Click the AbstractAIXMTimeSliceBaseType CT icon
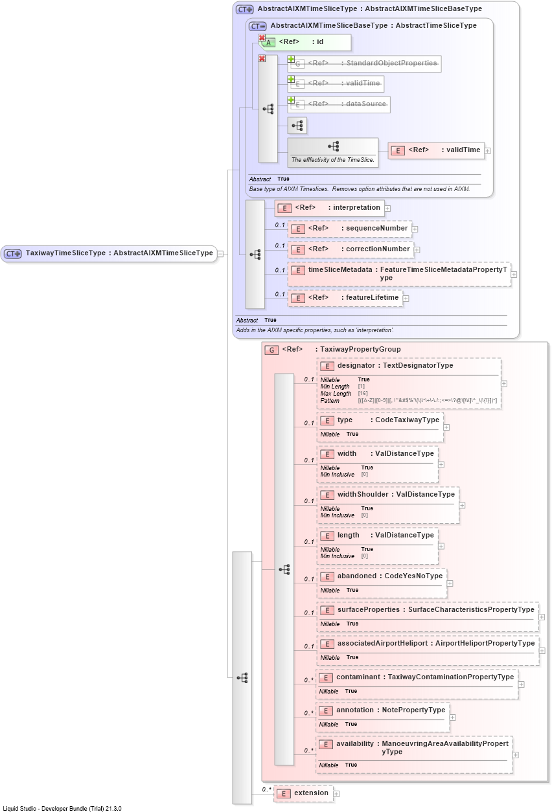The image size is (552, 812). click(258, 26)
